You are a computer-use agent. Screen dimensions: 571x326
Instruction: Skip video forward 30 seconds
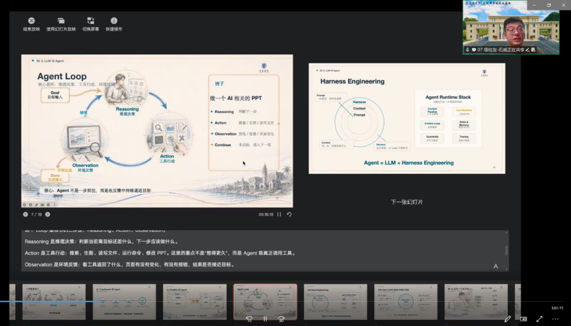point(281,319)
